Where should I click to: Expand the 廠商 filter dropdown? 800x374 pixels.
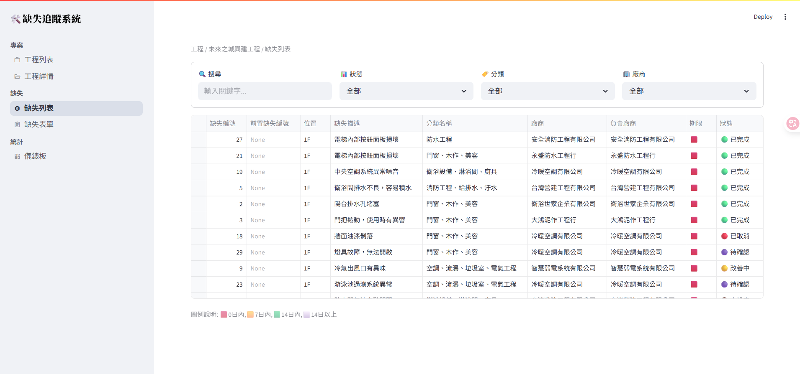pos(689,91)
